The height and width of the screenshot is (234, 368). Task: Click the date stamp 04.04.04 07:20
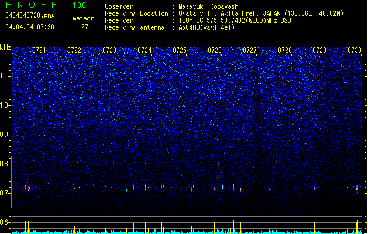coord(30,27)
